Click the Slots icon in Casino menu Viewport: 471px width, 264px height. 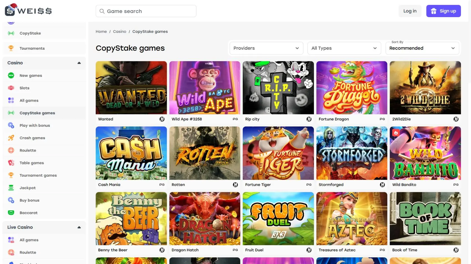11,88
